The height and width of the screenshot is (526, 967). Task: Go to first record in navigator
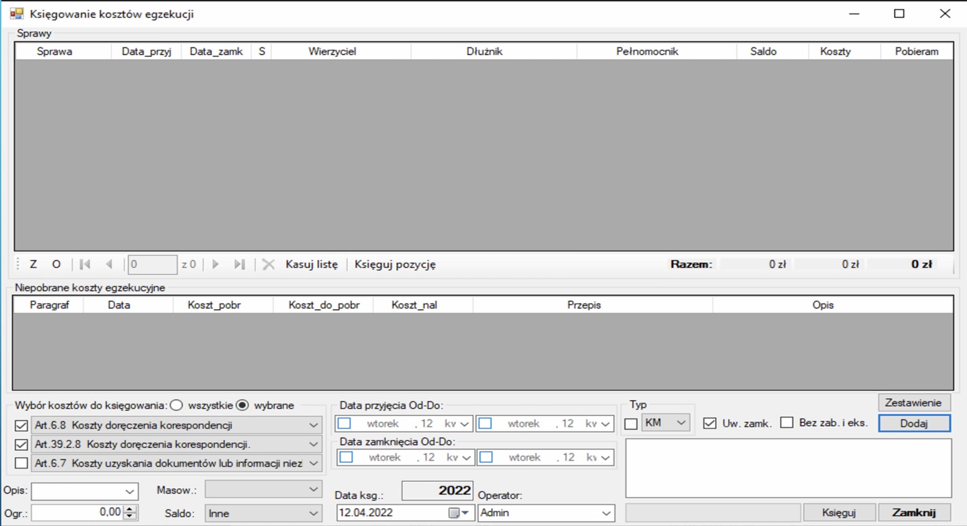(85, 264)
